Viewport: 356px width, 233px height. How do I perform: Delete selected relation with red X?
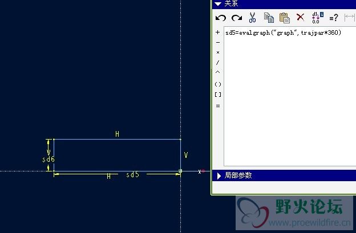coord(300,17)
